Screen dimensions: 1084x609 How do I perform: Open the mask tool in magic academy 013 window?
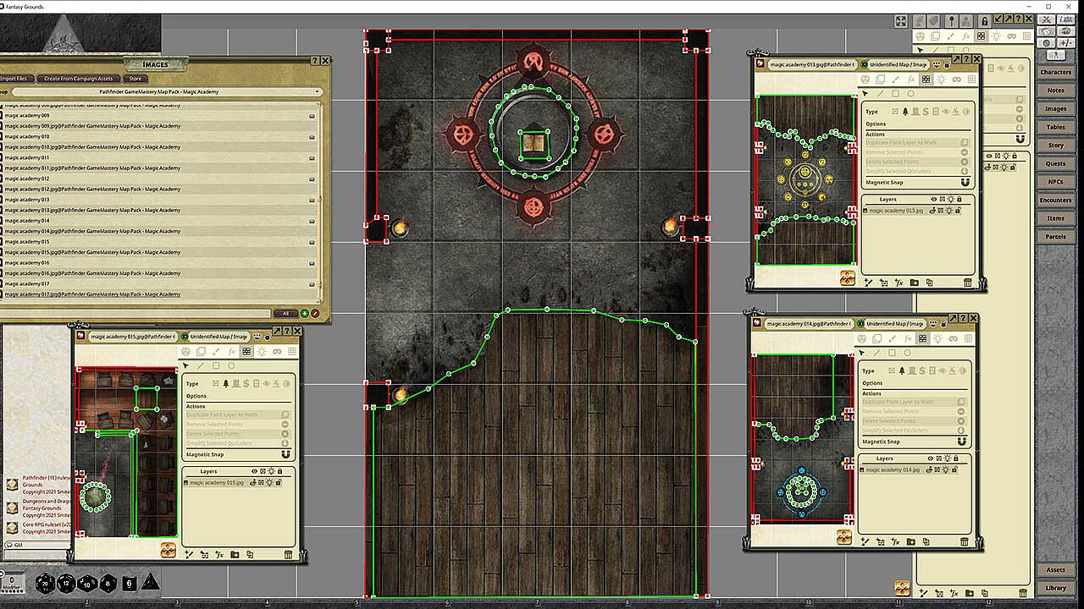(x=956, y=80)
